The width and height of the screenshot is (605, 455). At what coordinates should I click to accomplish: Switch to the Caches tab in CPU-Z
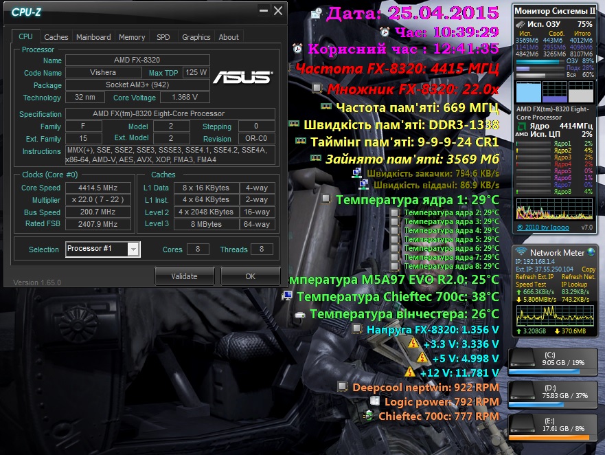[x=56, y=37]
